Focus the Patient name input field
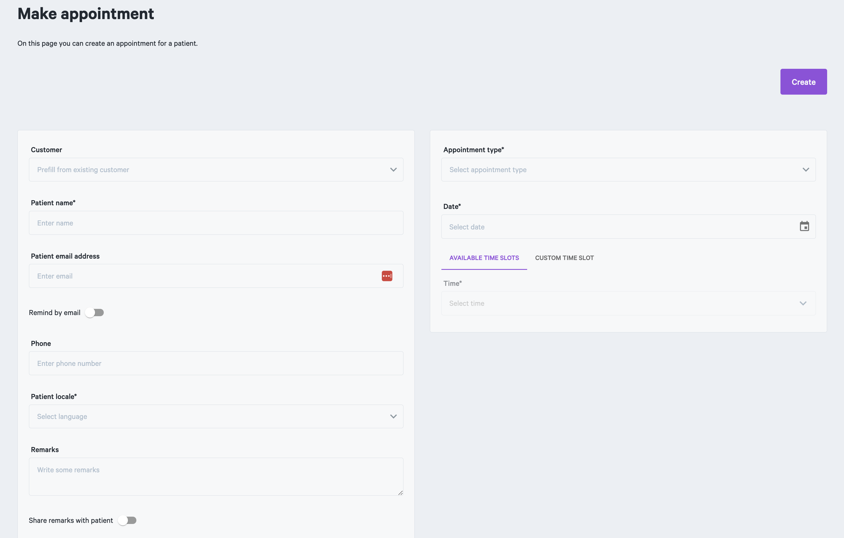The height and width of the screenshot is (538, 844). click(216, 223)
